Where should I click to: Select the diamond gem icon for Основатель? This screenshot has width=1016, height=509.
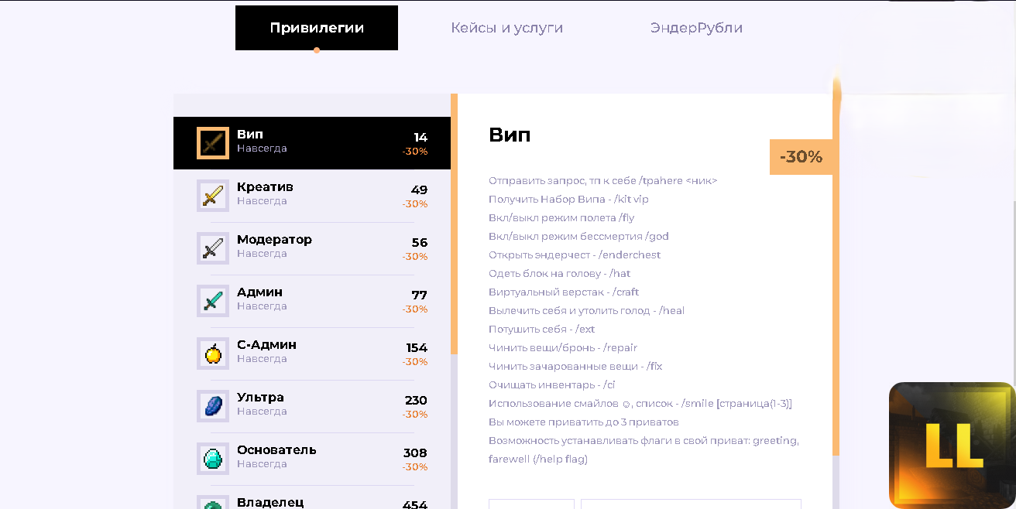(x=212, y=459)
